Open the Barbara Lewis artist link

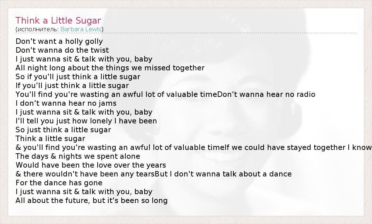click(81, 29)
